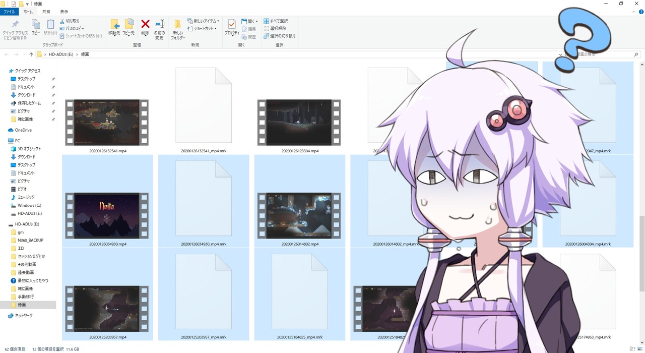645x353 pixels.
Task: Open 保存したゲーム in quick access
Action: click(x=25, y=103)
